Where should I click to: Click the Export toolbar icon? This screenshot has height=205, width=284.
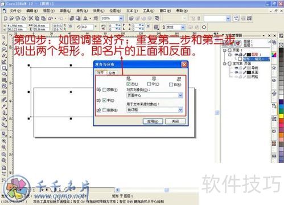(x=78, y=18)
